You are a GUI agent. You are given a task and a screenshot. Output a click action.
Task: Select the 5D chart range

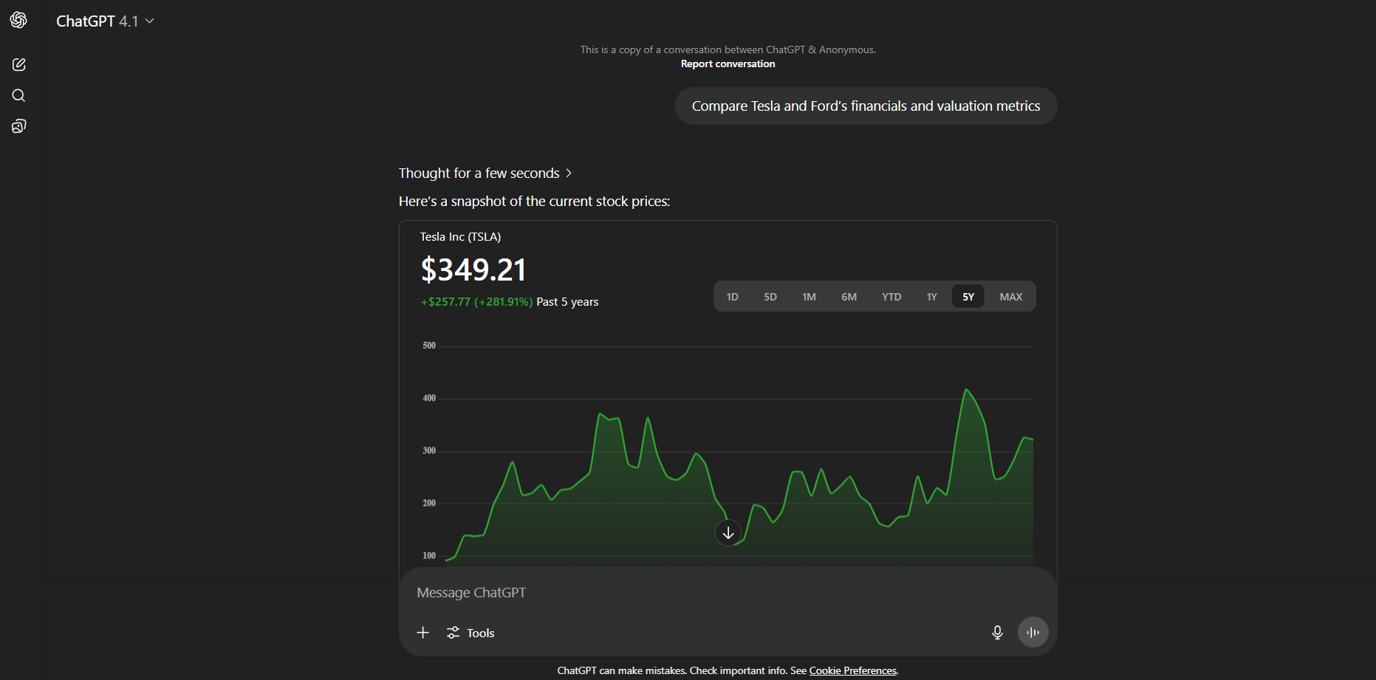[x=770, y=297]
